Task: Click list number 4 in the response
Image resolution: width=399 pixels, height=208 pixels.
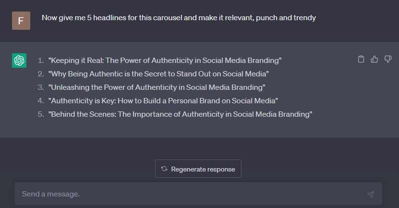Action: pyautogui.click(x=41, y=101)
